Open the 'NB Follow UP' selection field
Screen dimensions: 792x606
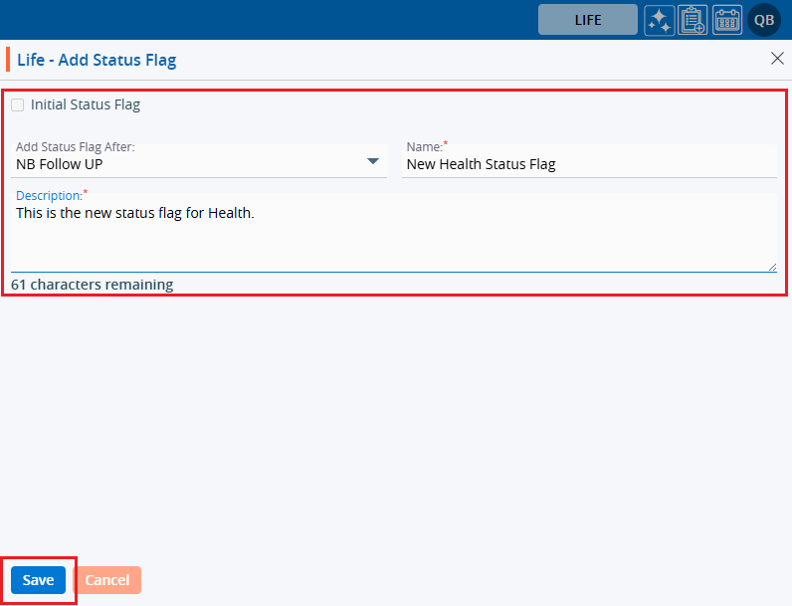[x=189, y=164]
